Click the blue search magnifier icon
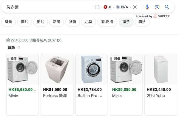The width and height of the screenshot is (179, 119). (167, 7)
